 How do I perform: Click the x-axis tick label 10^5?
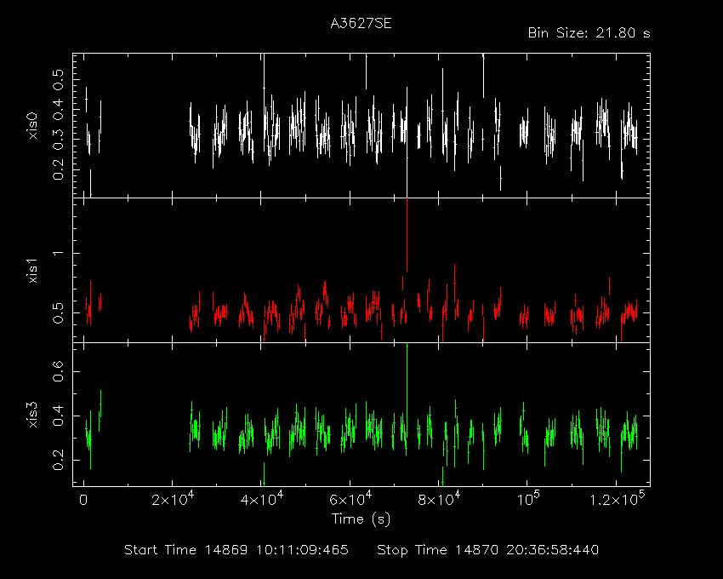click(528, 499)
